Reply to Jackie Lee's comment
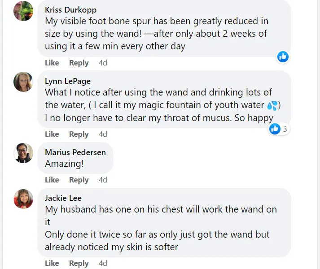Viewport: 320px width, 269px height. tap(79, 263)
